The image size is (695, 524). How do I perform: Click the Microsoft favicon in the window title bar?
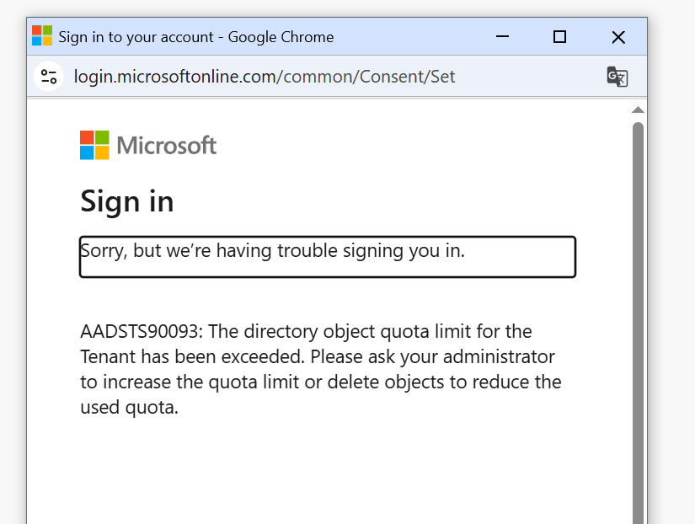tap(42, 36)
